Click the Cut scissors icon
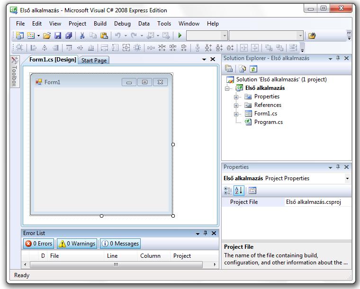 pos(82,35)
